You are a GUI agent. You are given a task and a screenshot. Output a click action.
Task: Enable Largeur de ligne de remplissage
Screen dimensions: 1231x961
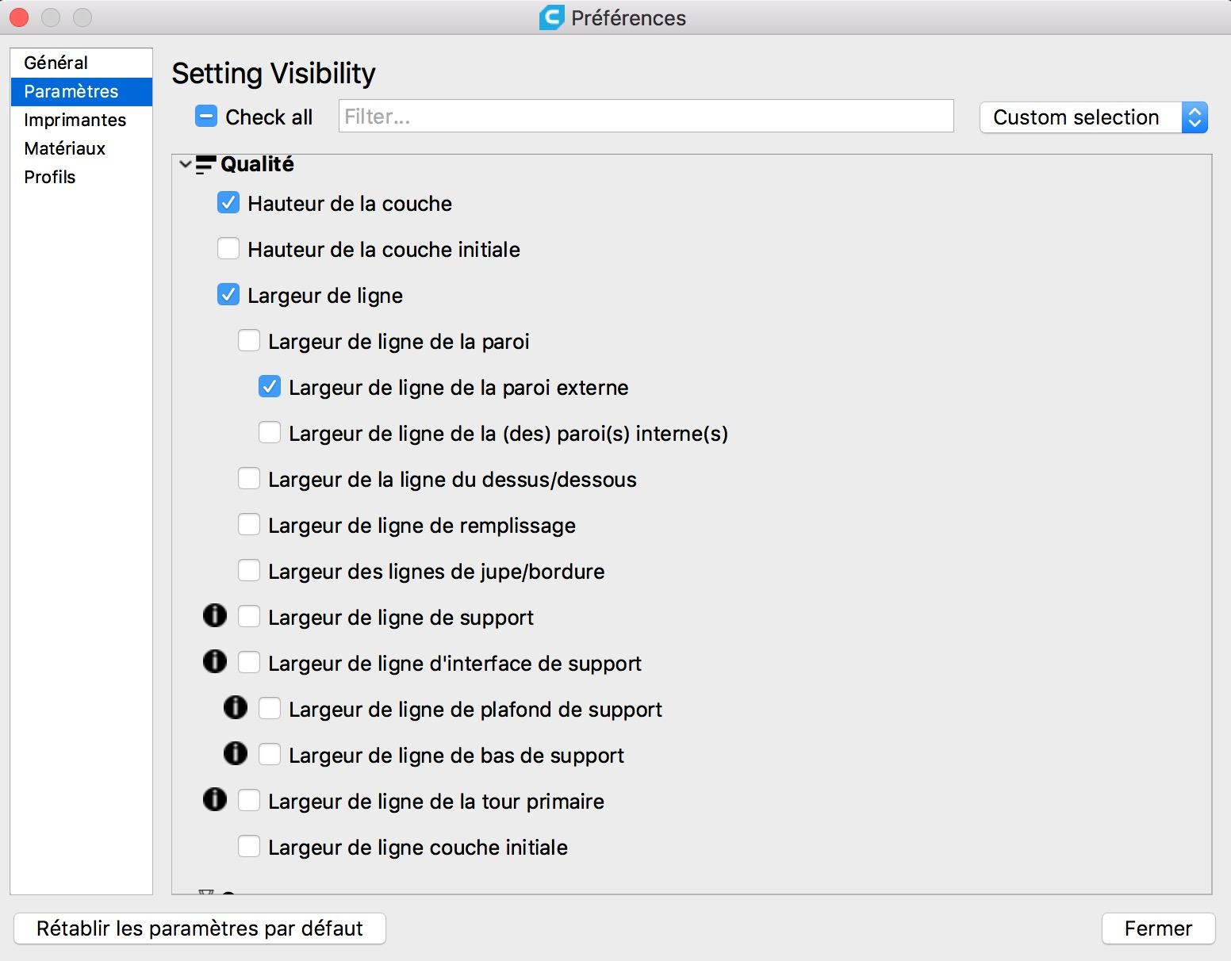pyautogui.click(x=249, y=525)
